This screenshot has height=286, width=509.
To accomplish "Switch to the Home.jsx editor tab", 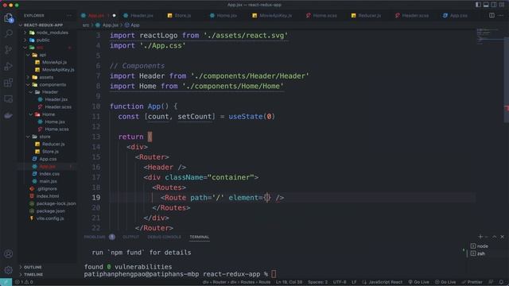I will (223, 15).
